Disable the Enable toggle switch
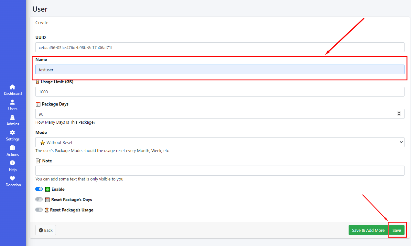 pos(39,189)
